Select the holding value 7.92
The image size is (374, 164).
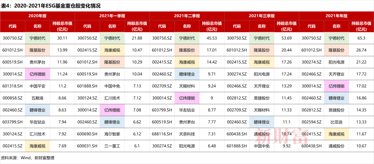pos(62,134)
